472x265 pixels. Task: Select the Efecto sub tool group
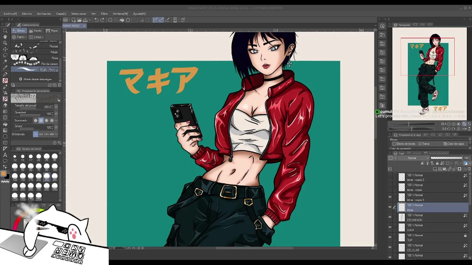(19, 31)
